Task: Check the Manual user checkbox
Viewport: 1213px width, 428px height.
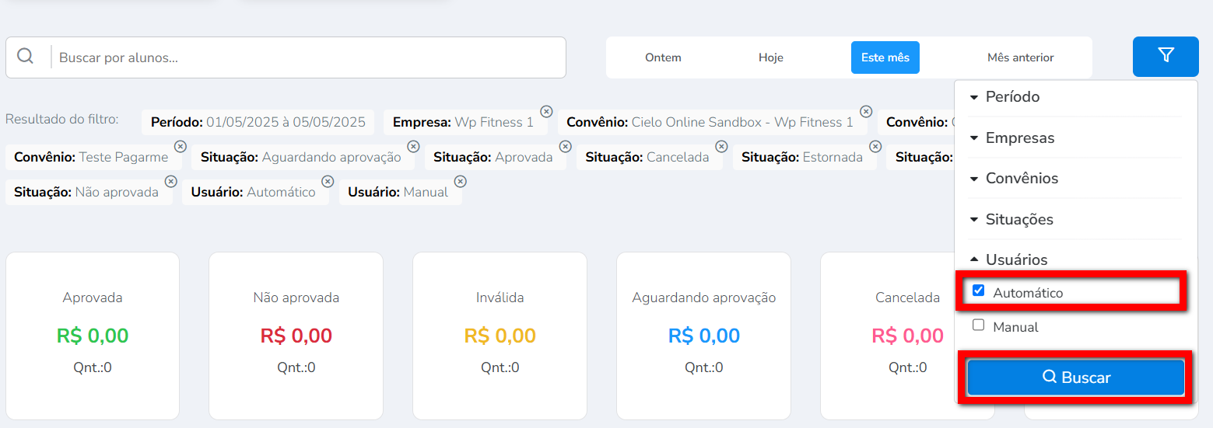Action: 979,325
